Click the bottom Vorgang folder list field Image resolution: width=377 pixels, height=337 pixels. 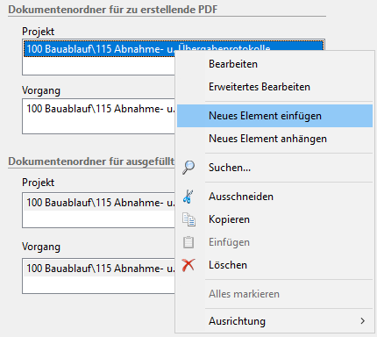[98, 276]
